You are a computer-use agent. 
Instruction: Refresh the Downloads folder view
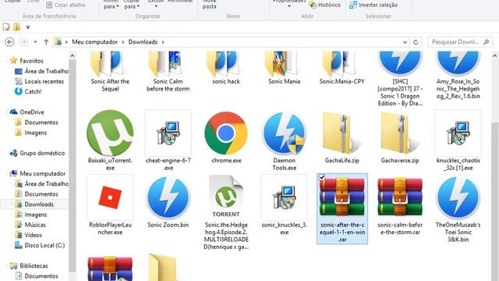tap(416, 42)
